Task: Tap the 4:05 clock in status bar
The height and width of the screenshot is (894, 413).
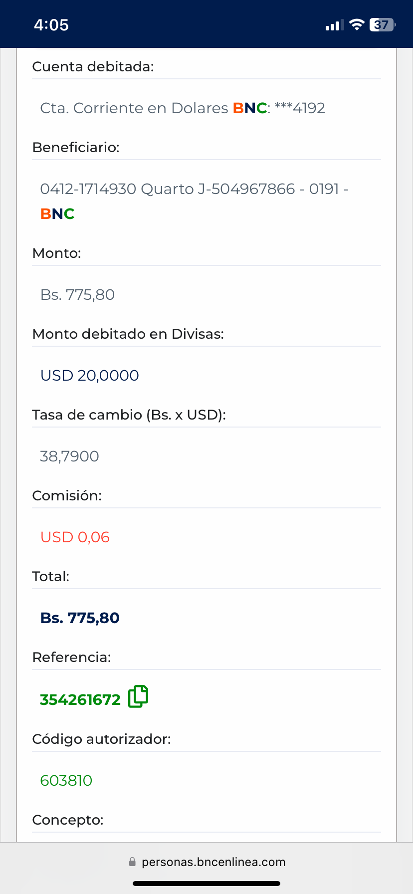Action: 51,25
